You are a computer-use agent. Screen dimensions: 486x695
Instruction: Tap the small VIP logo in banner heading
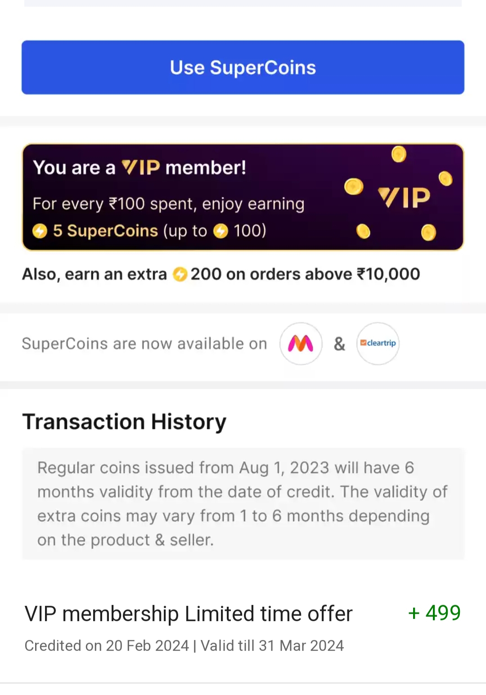[x=141, y=167]
